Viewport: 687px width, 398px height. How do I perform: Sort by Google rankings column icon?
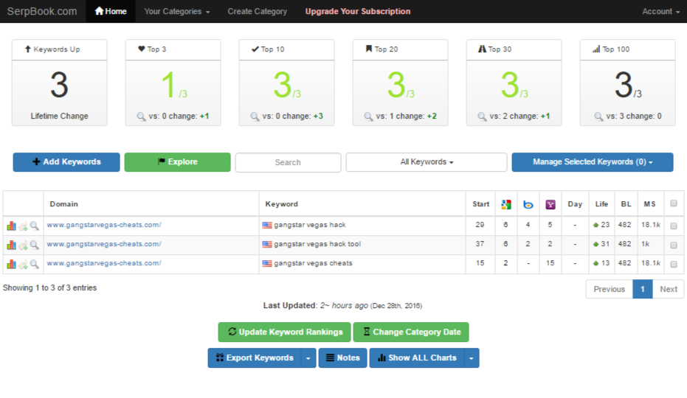506,204
